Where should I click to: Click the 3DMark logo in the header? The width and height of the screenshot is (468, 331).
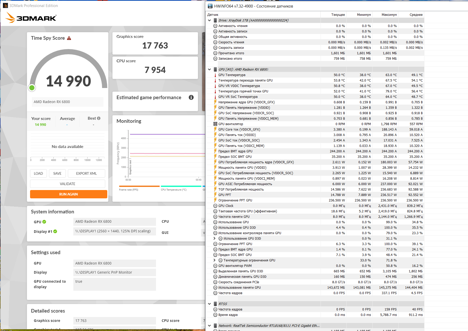[x=31, y=18]
